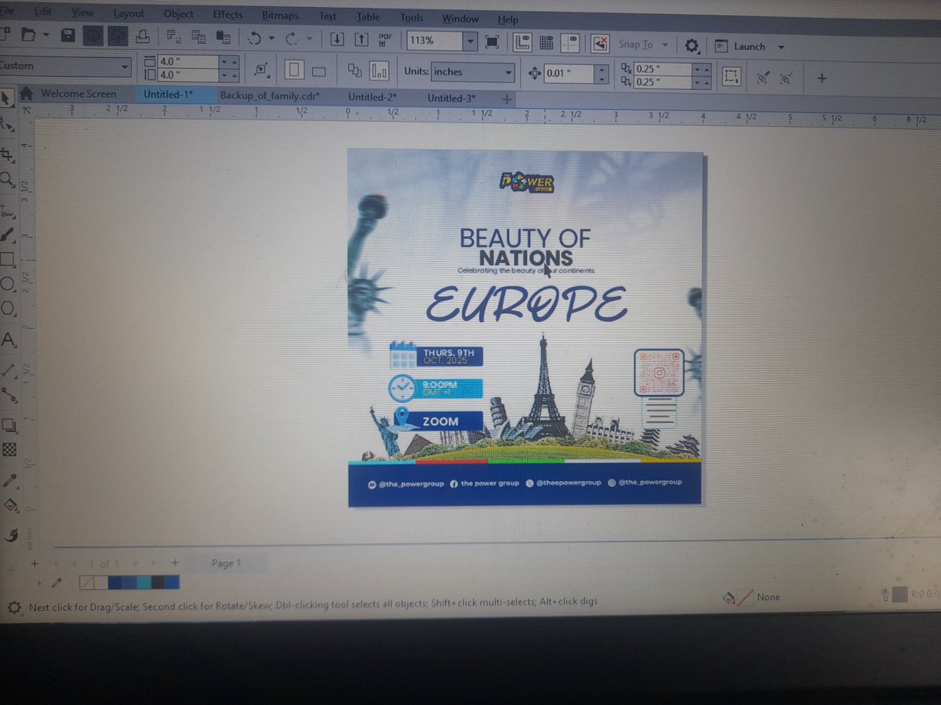Switch to the Welcome Screen tab
This screenshot has height=705, width=941.
coord(78,94)
